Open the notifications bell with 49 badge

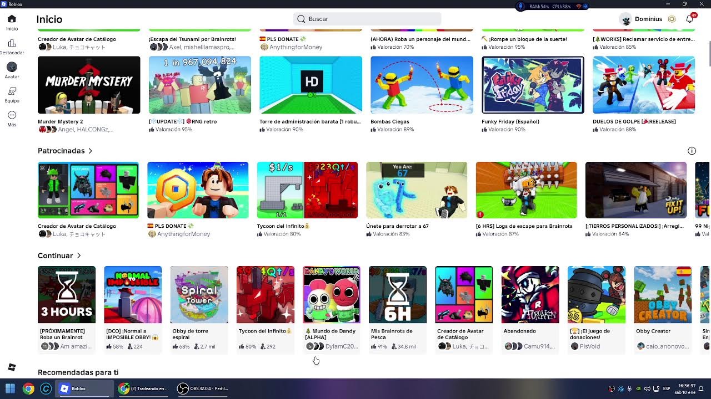690,19
